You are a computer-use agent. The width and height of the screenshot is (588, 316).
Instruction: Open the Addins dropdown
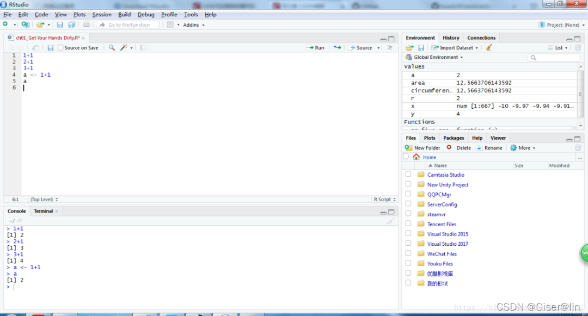click(194, 24)
